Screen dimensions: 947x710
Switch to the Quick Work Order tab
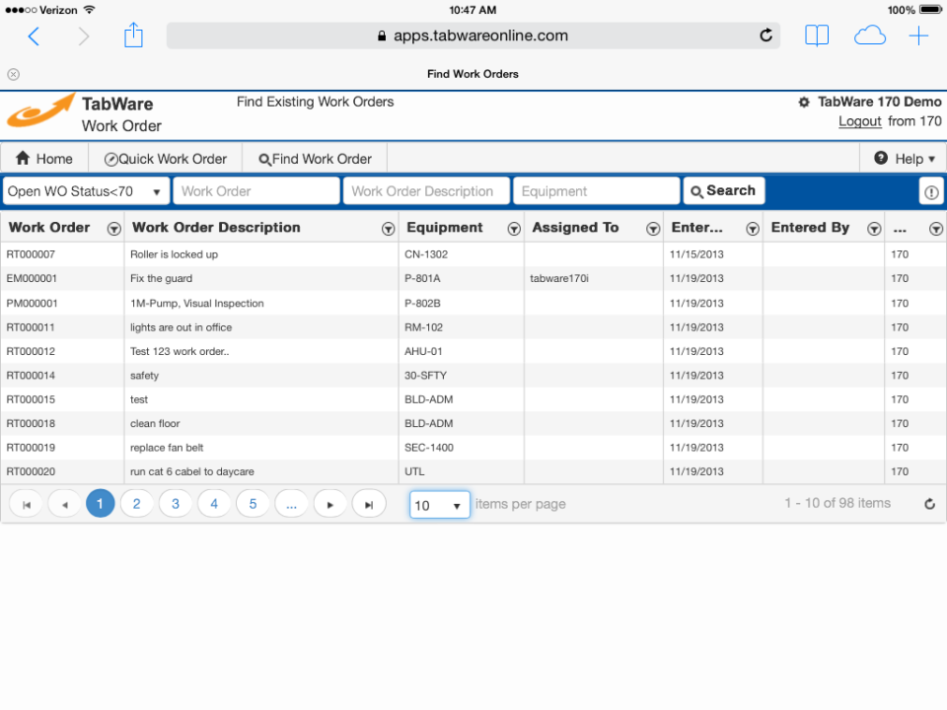tap(165, 158)
